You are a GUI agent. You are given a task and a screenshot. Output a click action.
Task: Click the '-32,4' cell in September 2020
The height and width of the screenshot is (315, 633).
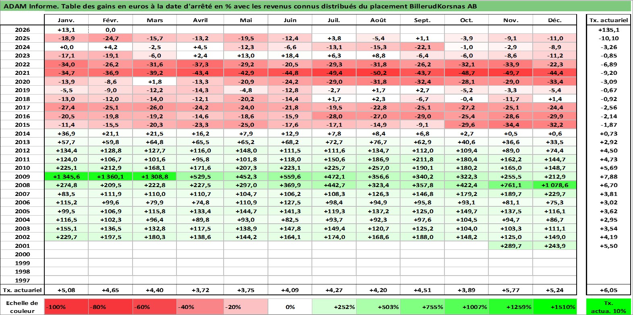pyautogui.click(x=422, y=82)
